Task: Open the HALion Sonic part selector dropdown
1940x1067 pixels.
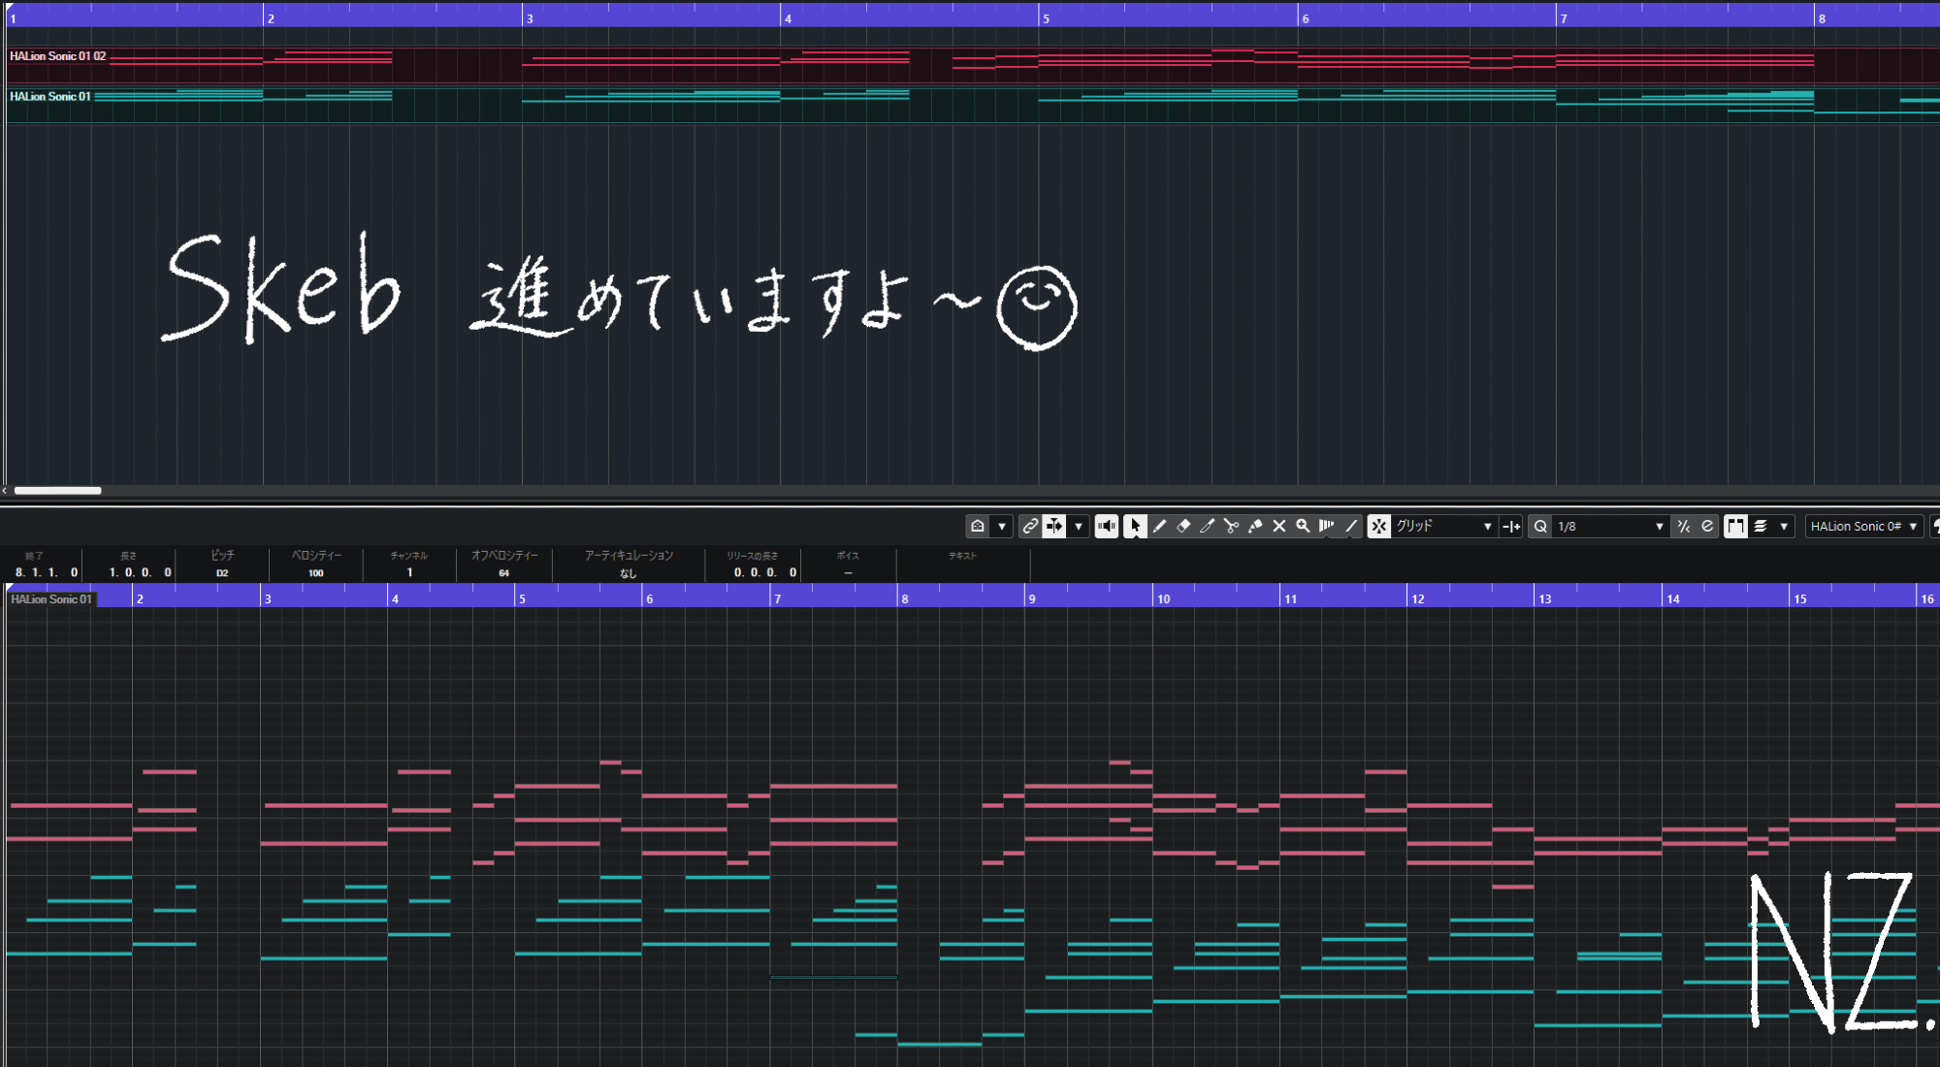Action: point(1862,526)
